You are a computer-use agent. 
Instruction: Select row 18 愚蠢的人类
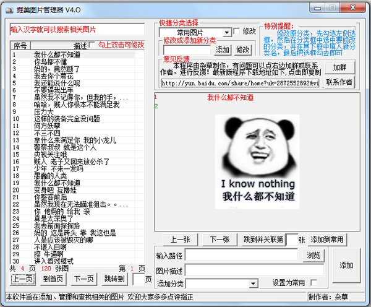77,176
